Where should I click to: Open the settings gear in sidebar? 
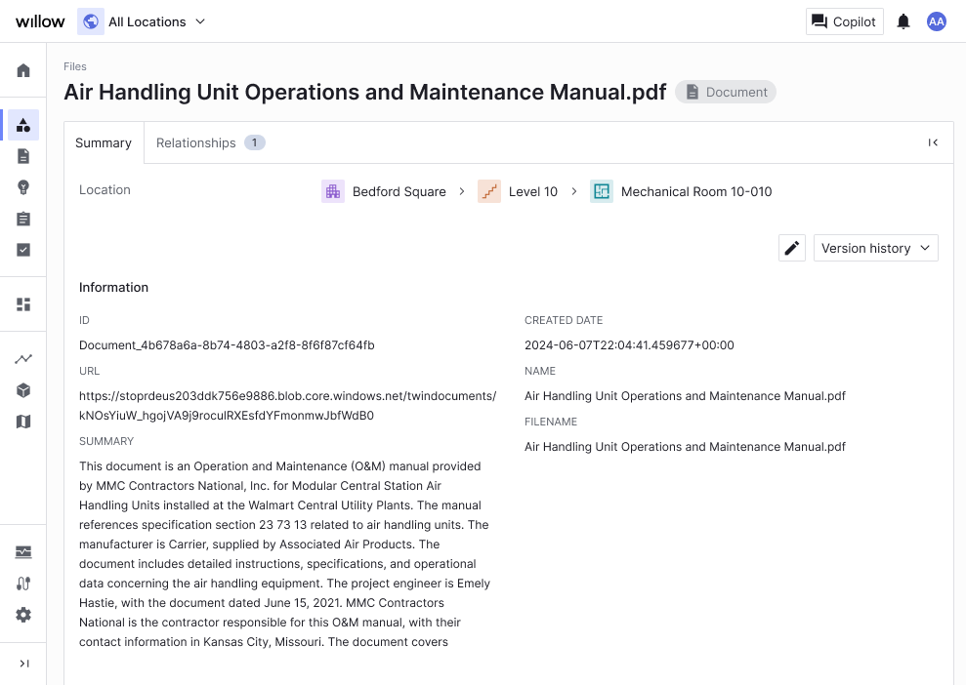click(23, 615)
